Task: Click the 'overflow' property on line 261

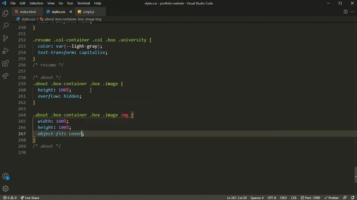Action: (48, 96)
